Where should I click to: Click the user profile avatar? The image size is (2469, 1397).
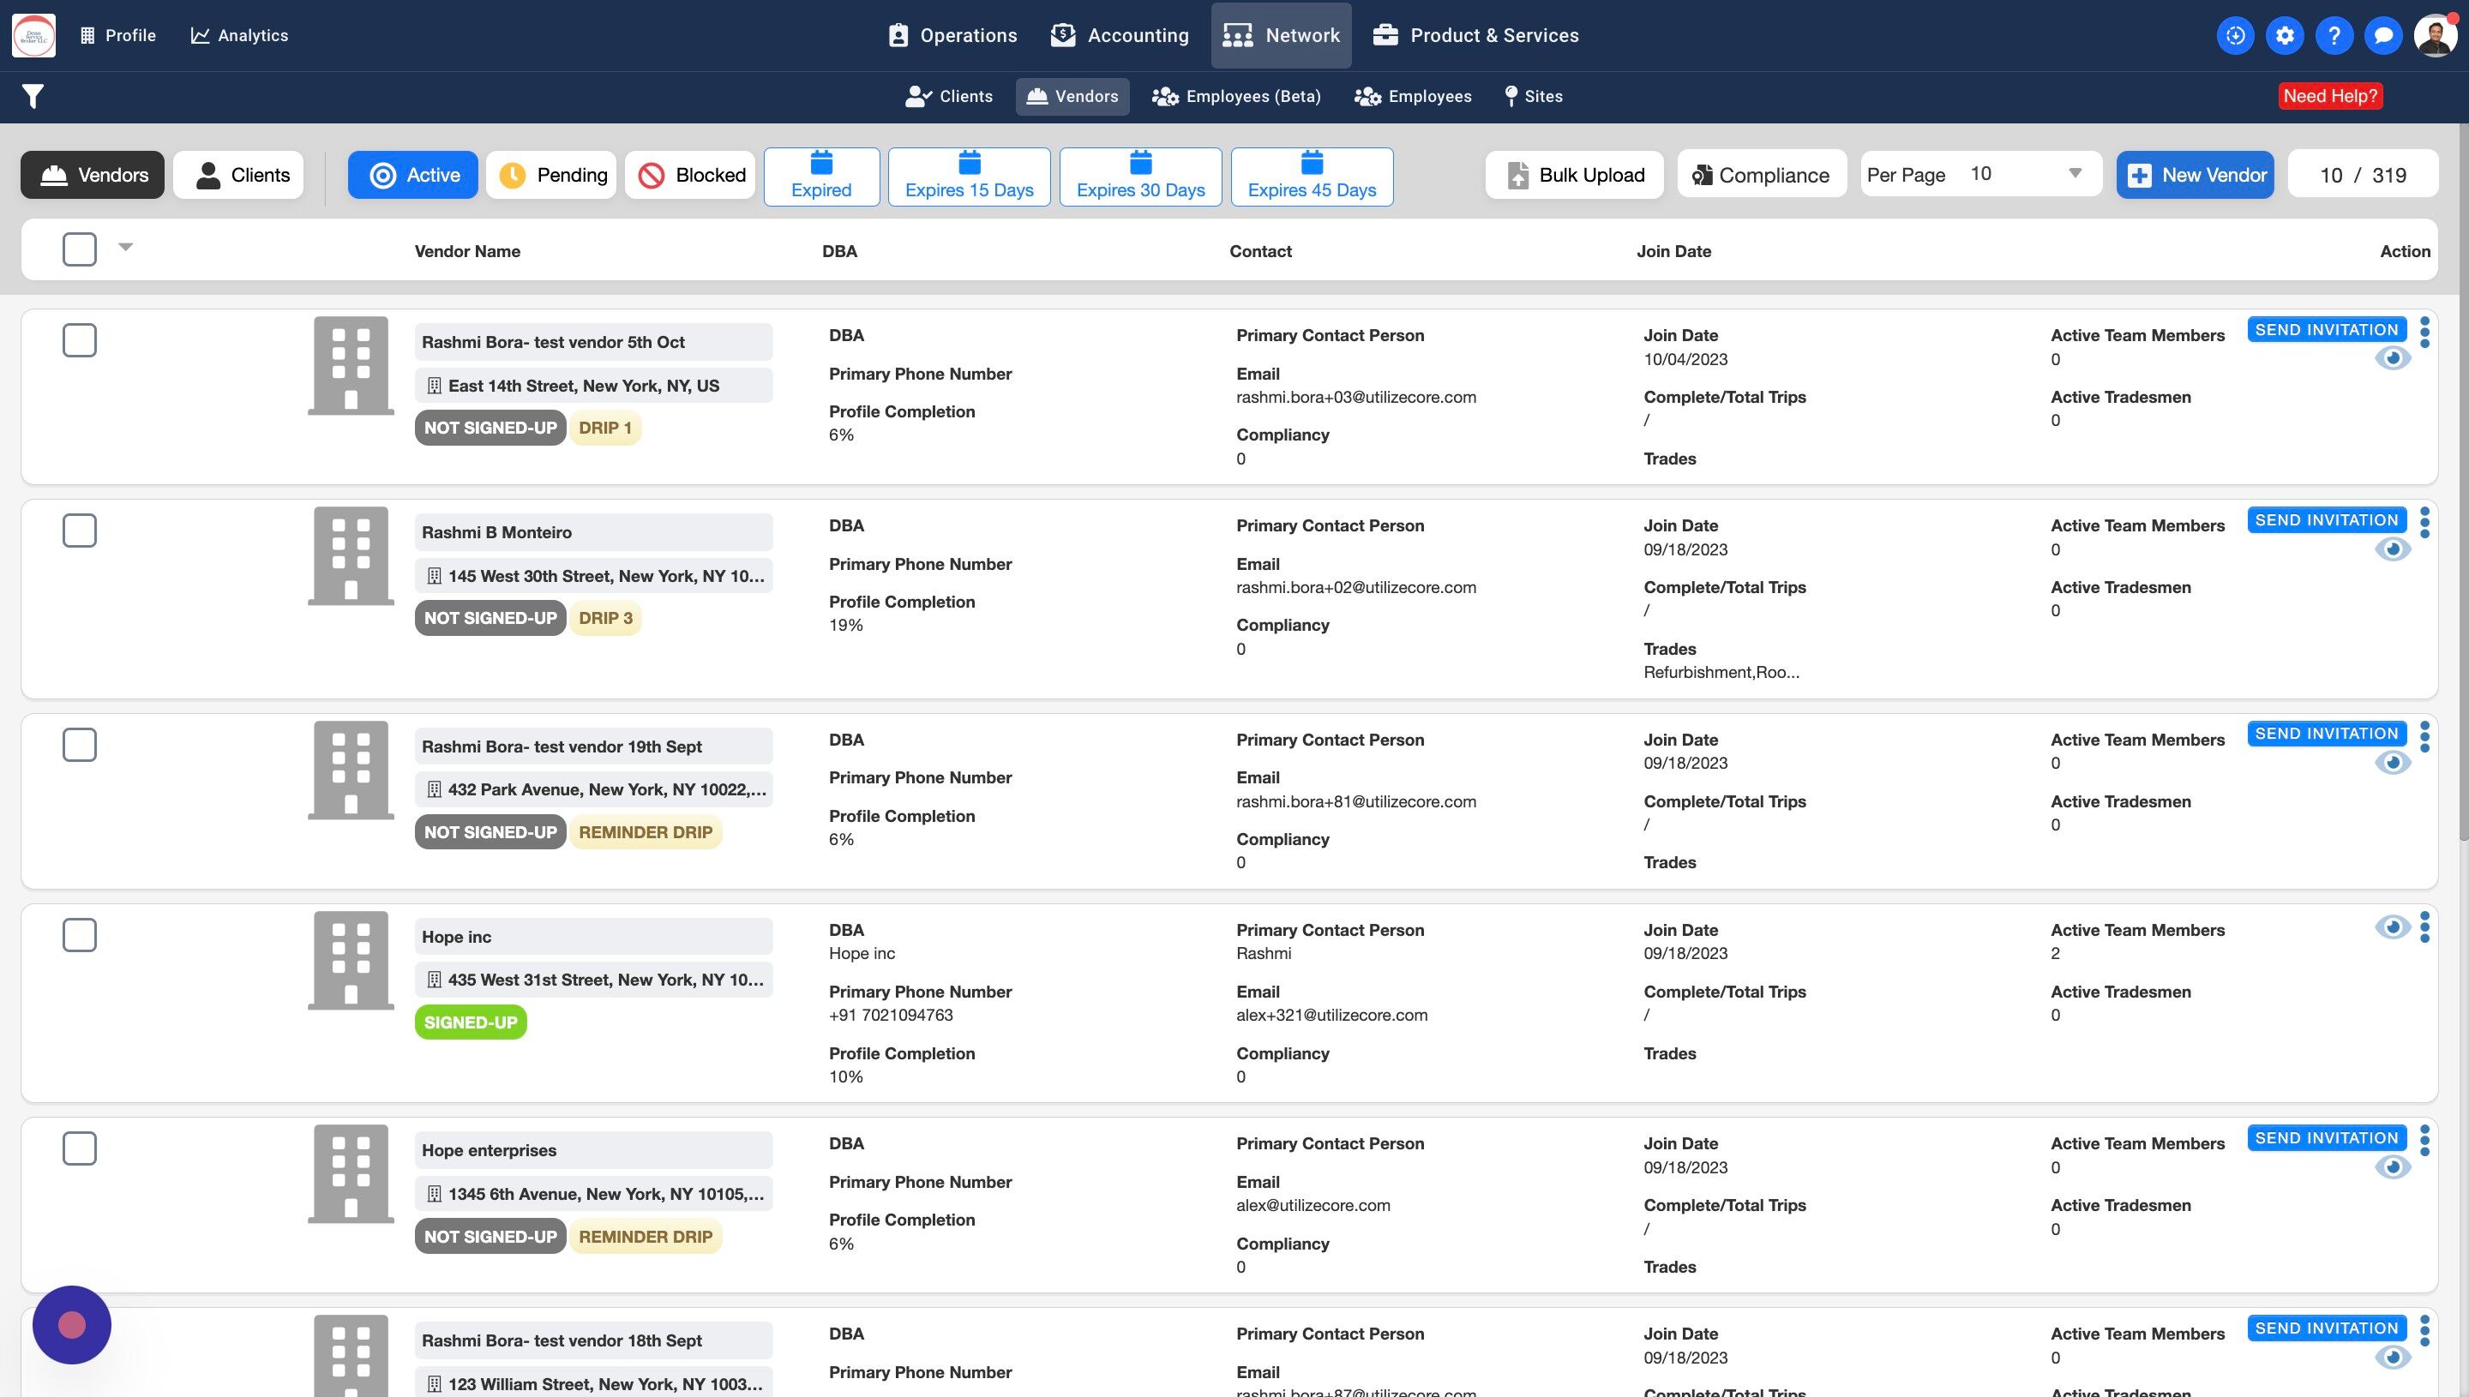[2435, 35]
